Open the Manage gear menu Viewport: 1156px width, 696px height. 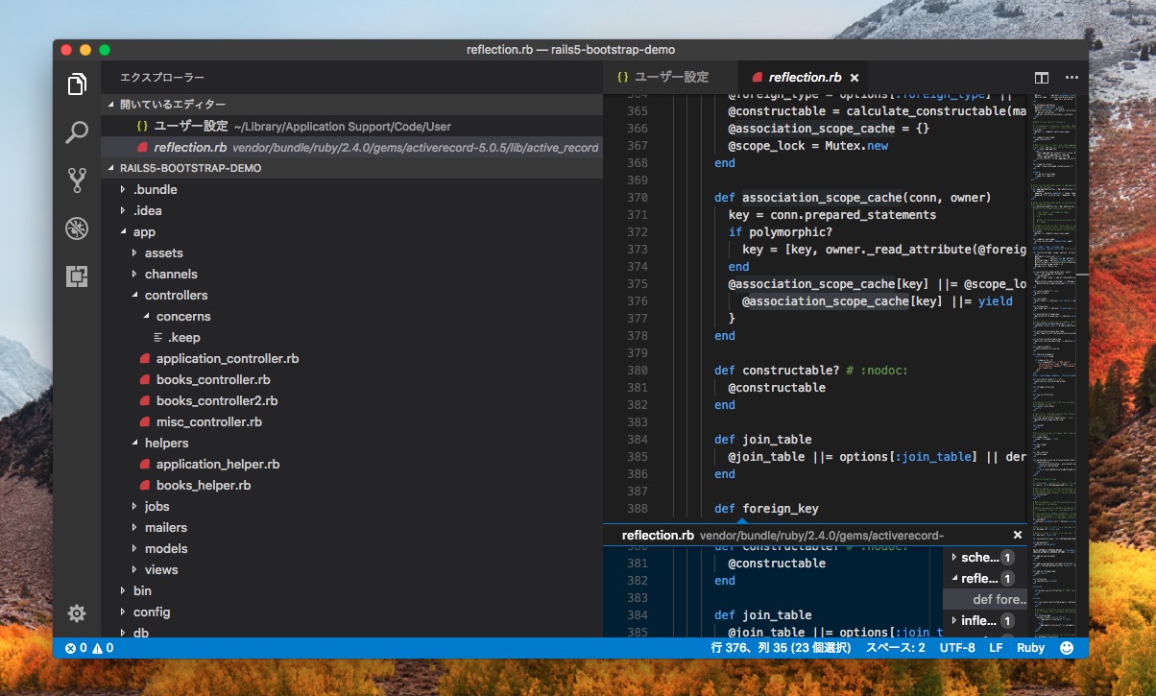[x=77, y=613]
